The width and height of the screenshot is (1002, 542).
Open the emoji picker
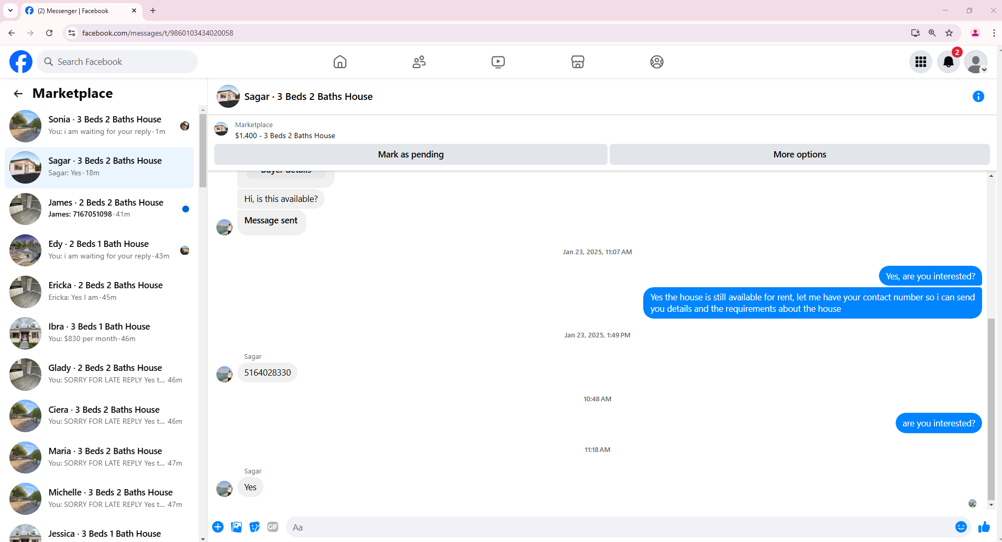961,527
